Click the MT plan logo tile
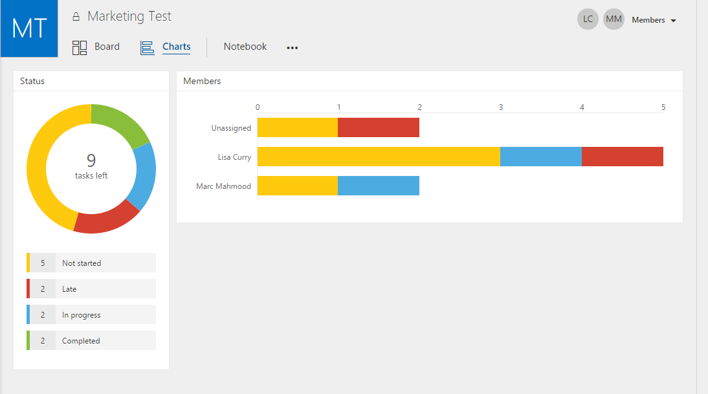Image resolution: width=708 pixels, height=394 pixels. 29,28
